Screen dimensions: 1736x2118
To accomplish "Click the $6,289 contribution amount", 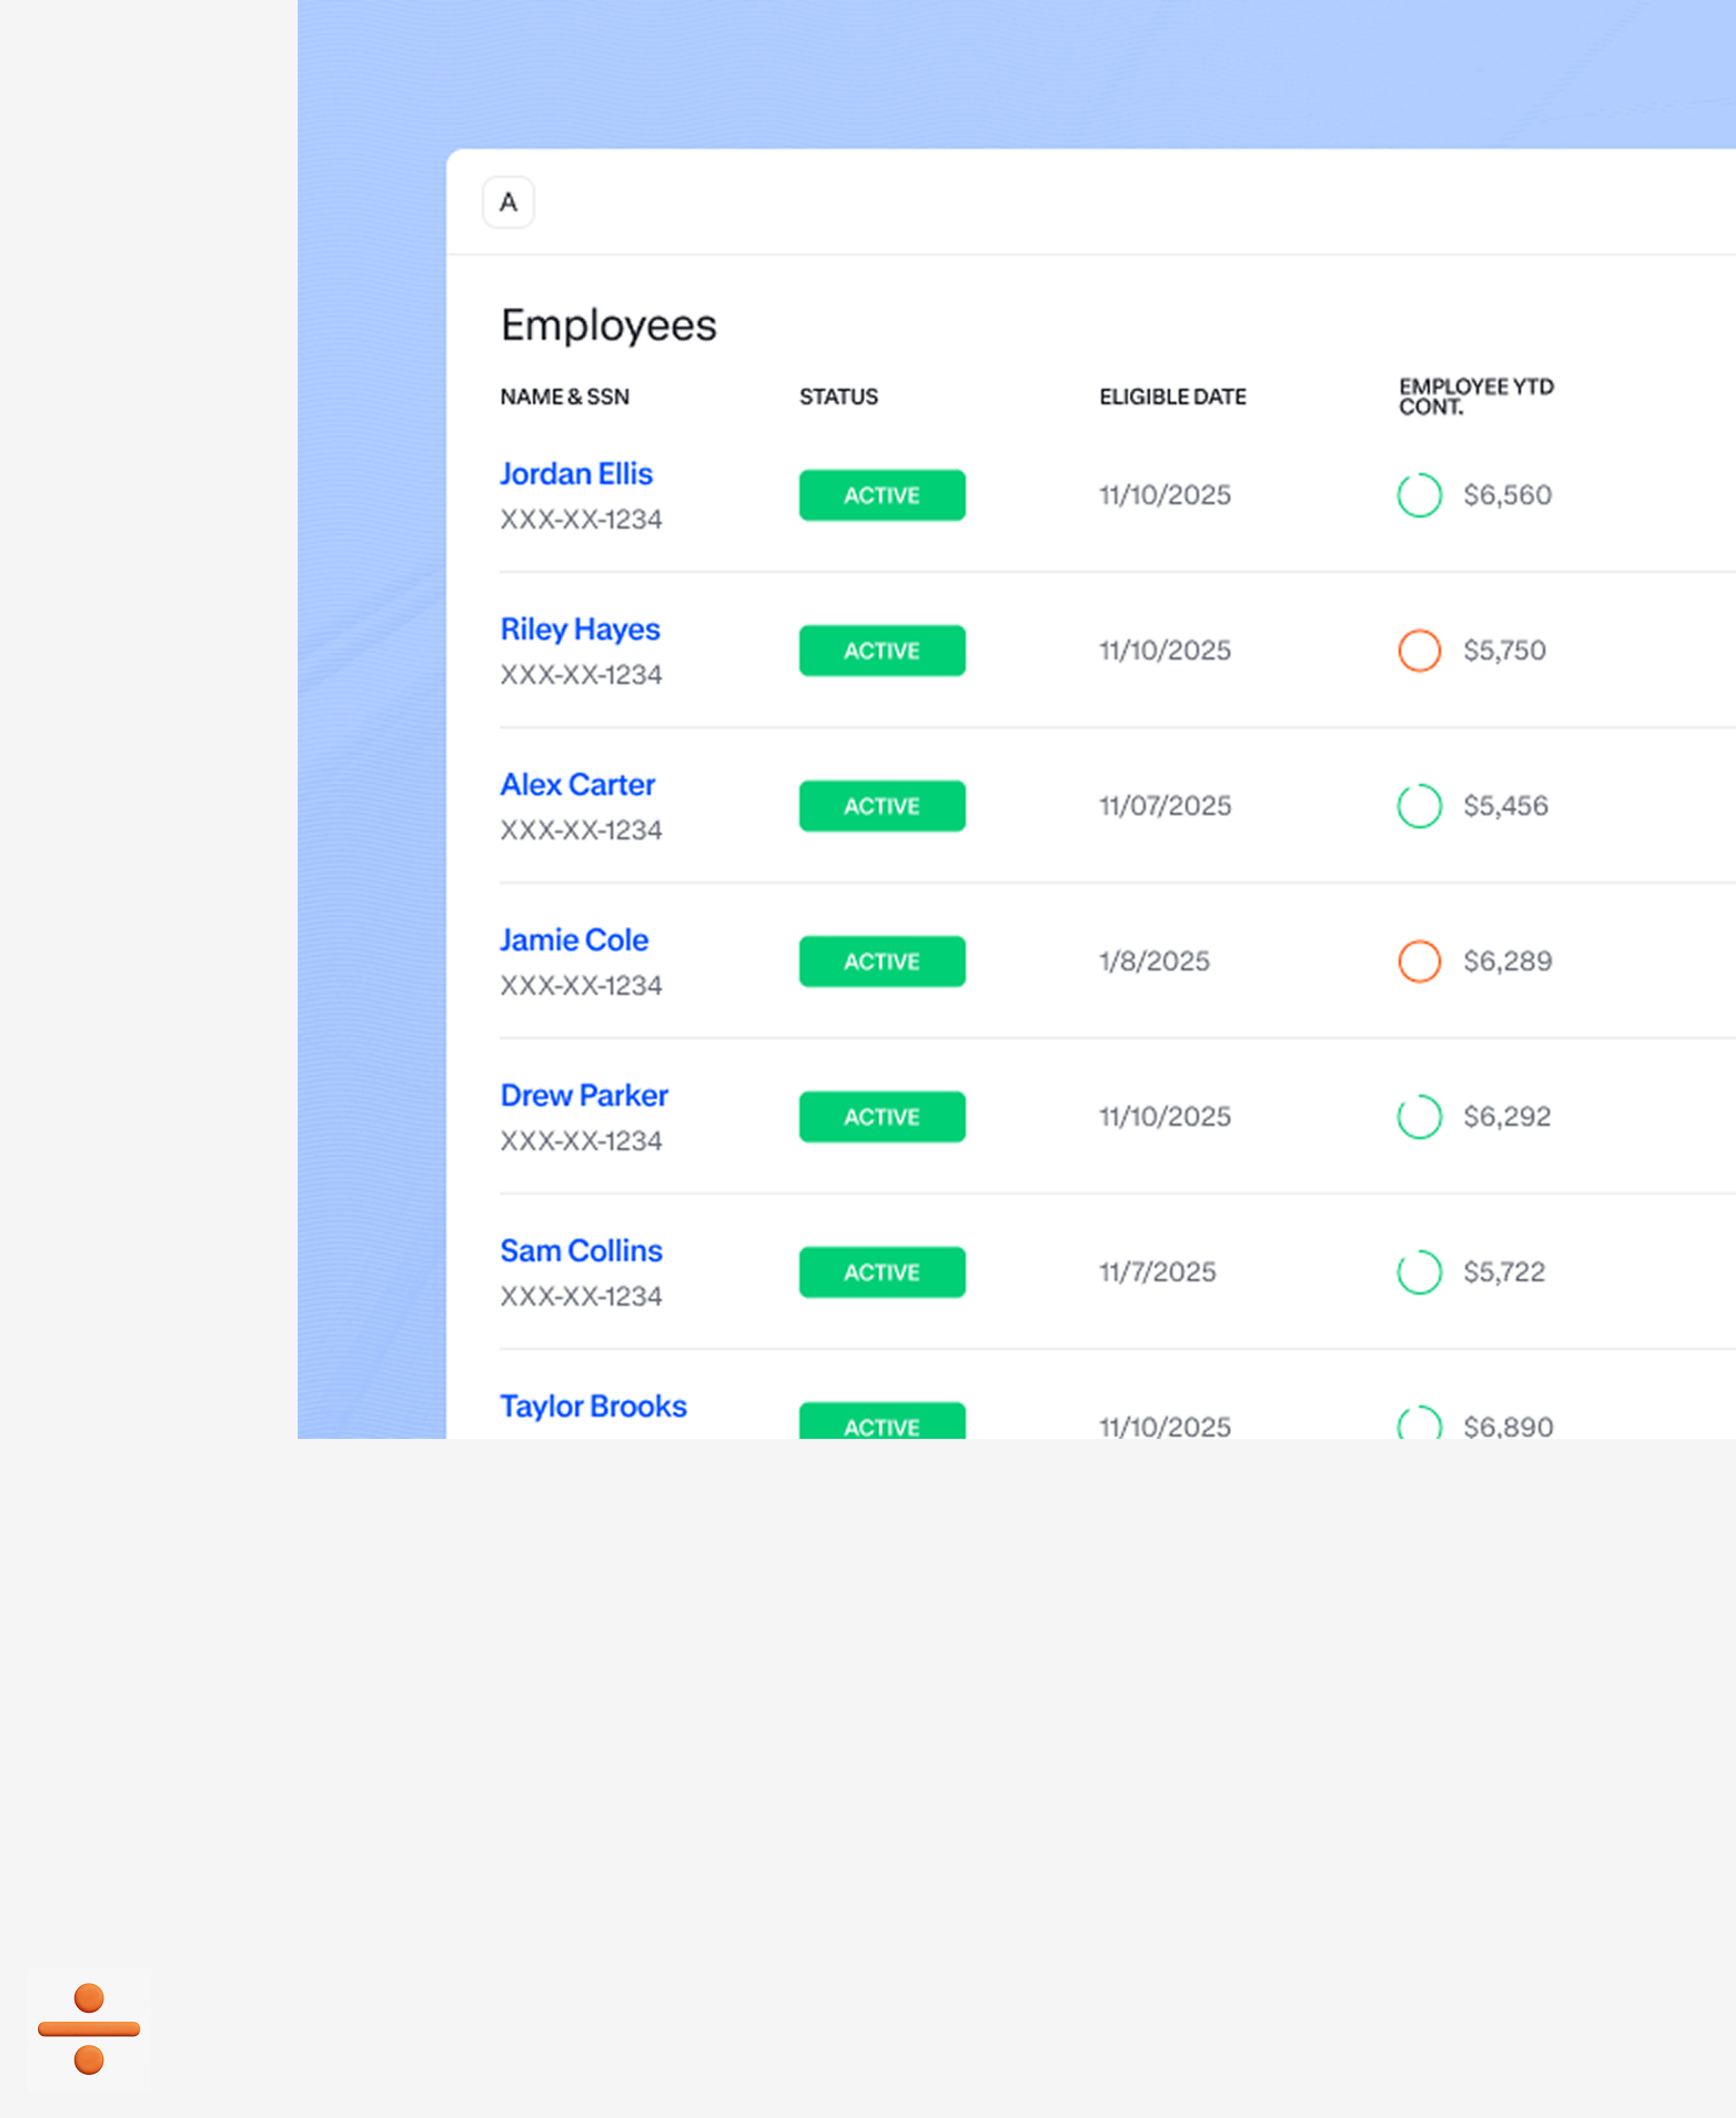I will (x=1507, y=961).
